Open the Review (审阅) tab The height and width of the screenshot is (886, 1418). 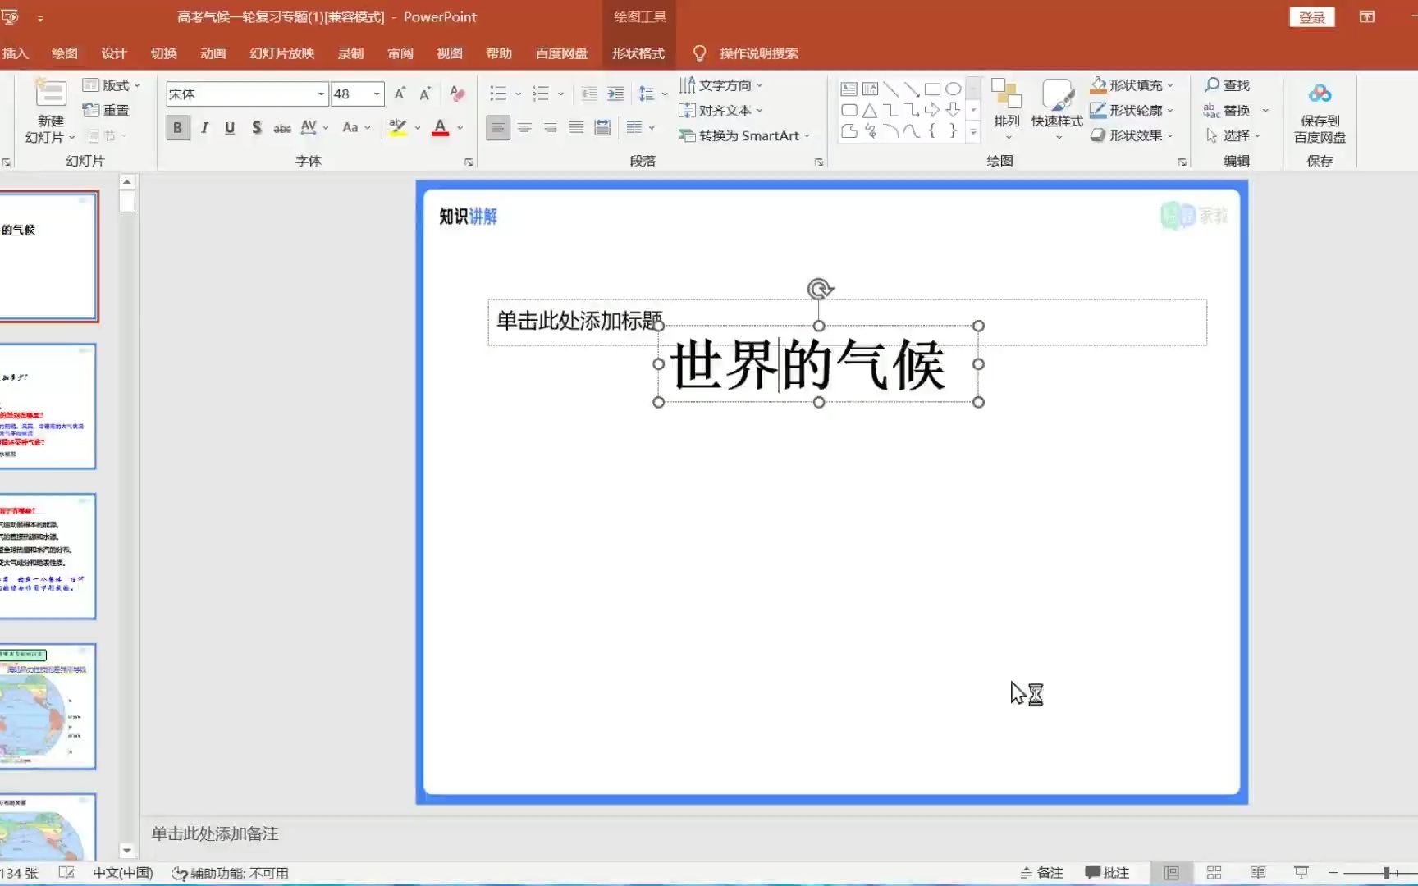pos(400,53)
